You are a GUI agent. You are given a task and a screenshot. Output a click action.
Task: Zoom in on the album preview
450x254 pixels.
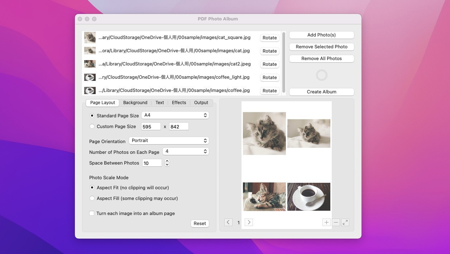click(326, 222)
